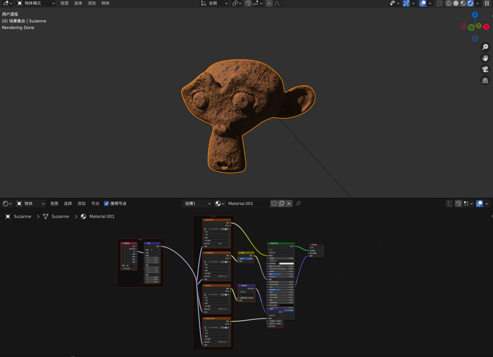Image resolution: width=493 pixels, height=357 pixels.
Task: Toggle proportional editing
Action: point(269,3)
